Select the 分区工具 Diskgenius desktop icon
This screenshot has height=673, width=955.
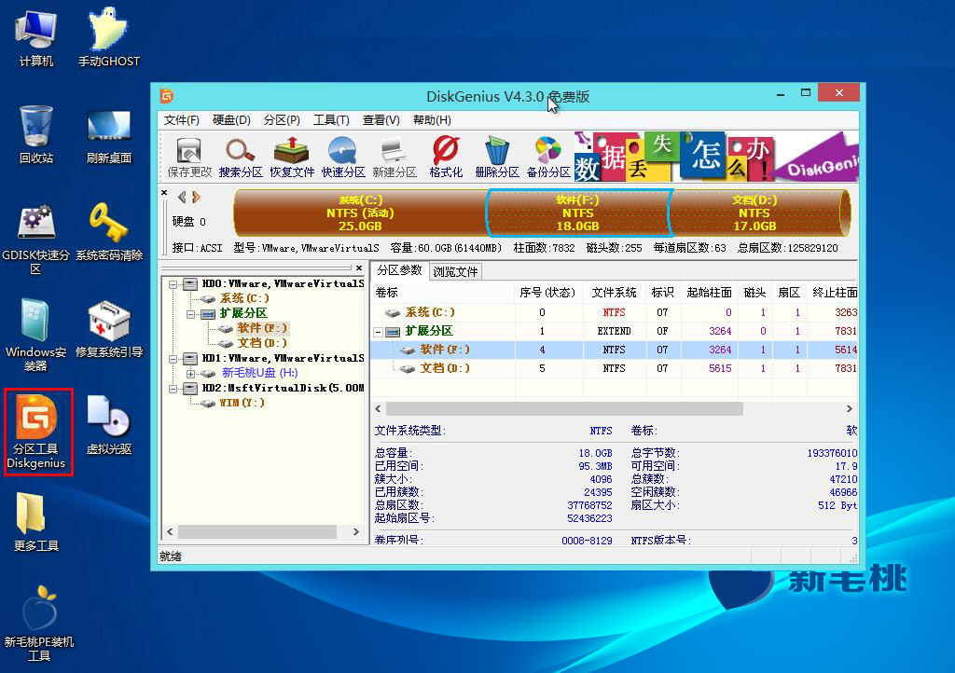[36, 432]
